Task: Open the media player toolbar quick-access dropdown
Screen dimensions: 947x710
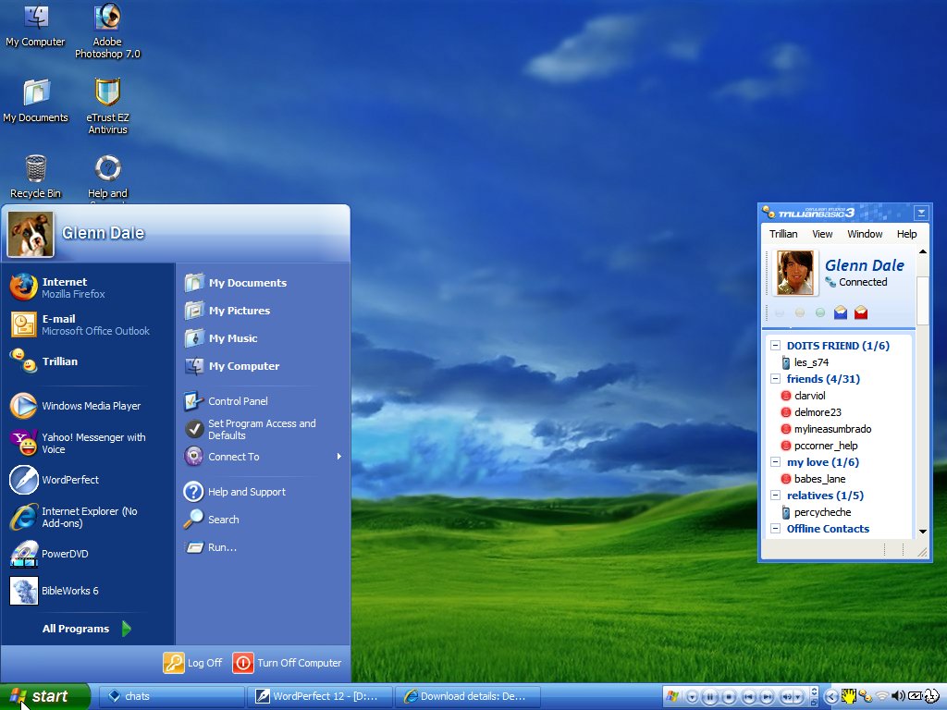Action: click(x=692, y=697)
